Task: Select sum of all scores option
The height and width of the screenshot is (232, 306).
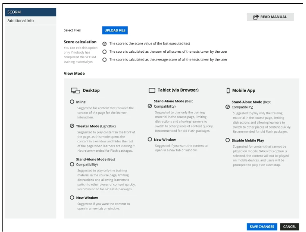Action: click(105, 52)
